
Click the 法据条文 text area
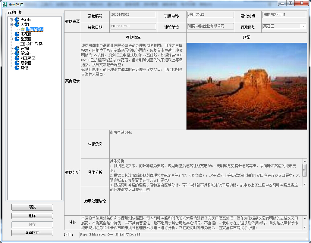coord(208,144)
